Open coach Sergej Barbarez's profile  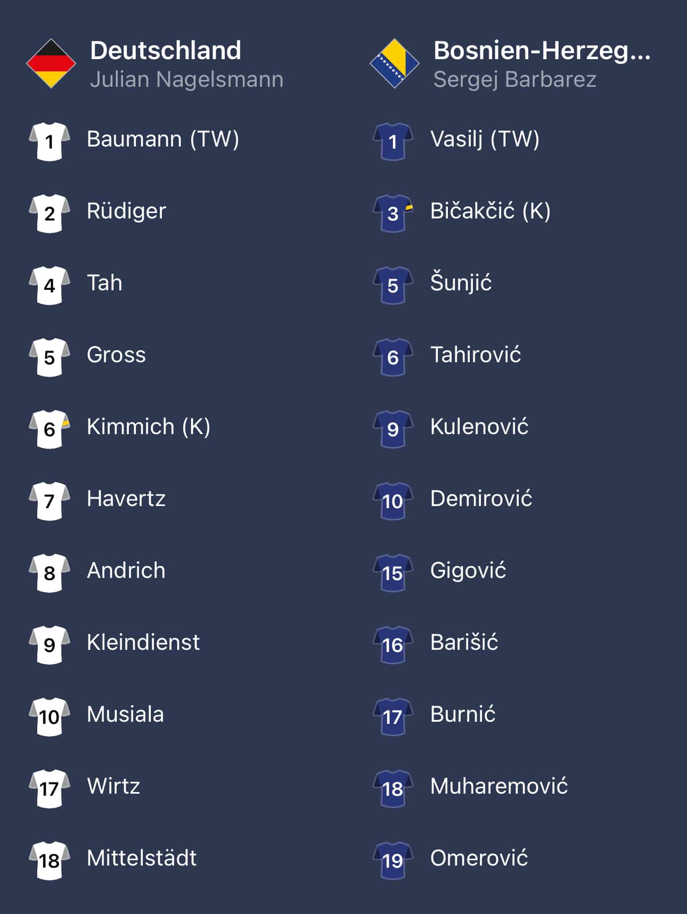[514, 79]
